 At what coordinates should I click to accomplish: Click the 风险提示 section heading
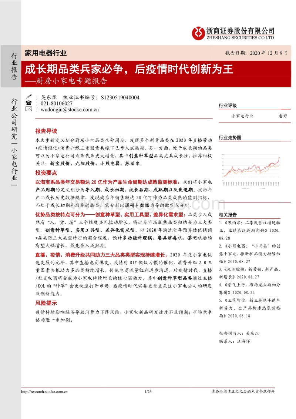46,303
